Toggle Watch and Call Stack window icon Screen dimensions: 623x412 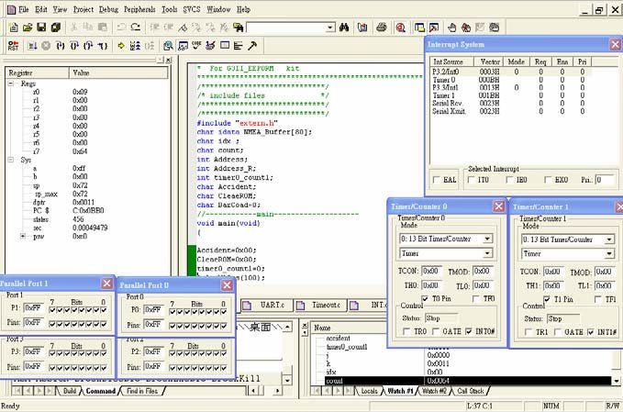183,46
